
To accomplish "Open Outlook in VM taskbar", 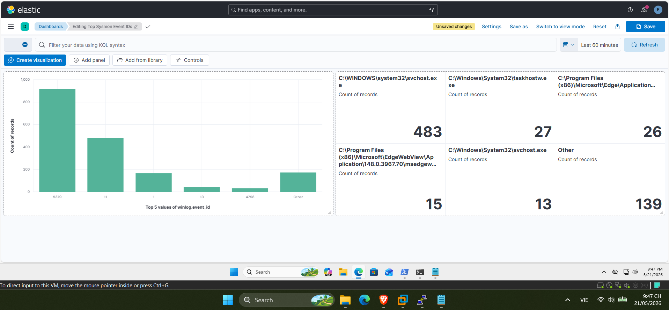I will pyautogui.click(x=389, y=272).
